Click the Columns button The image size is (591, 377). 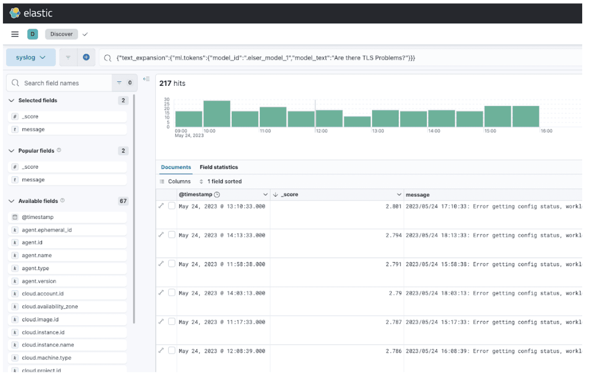click(x=175, y=181)
